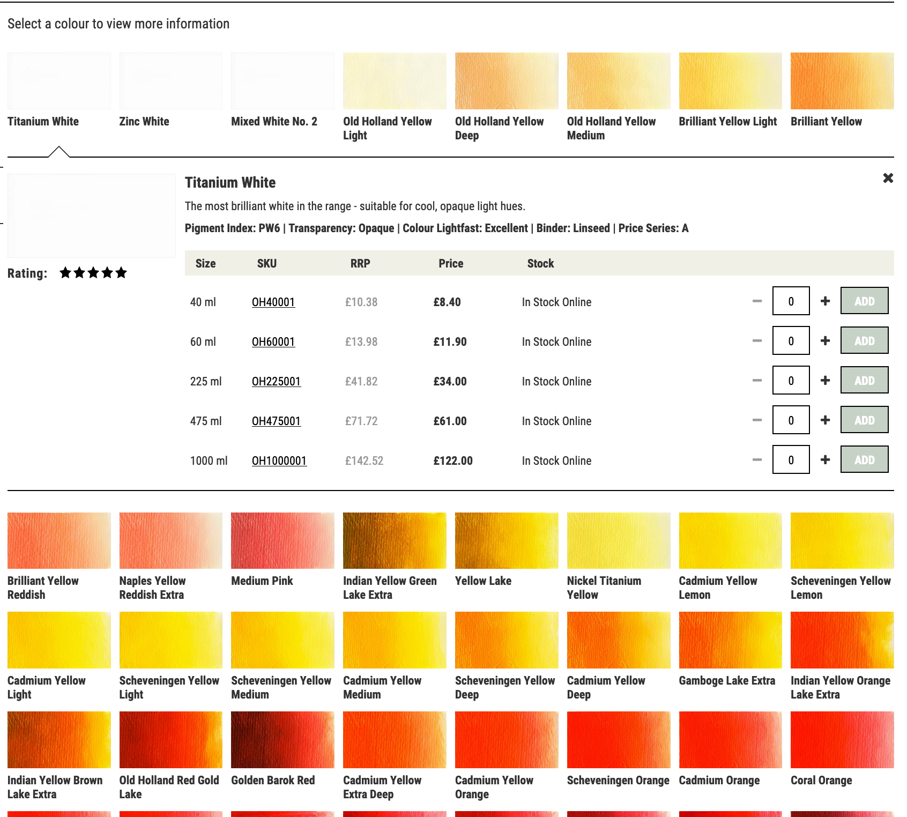Select the Cadmium Yellow Deep swatch
This screenshot has height=817, width=907.
point(619,640)
